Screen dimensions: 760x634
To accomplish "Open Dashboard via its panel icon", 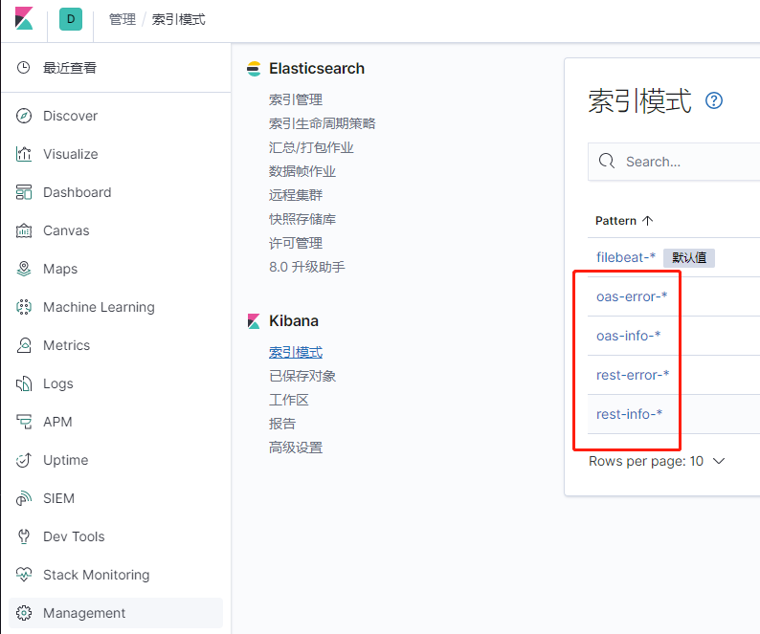I will [24, 192].
